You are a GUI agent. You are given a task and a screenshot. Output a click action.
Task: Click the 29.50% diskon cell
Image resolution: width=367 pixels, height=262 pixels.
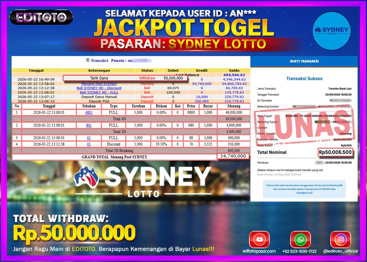(x=161, y=144)
